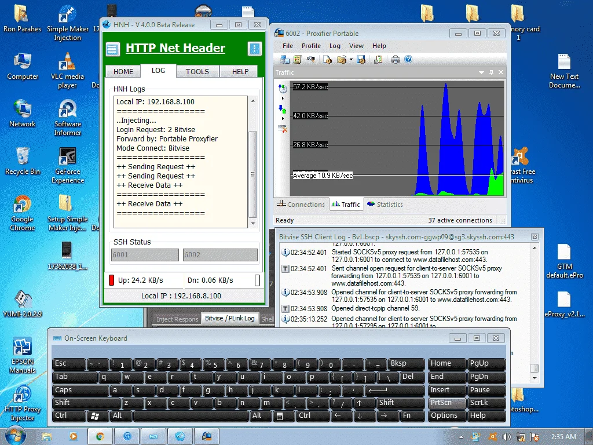
Task: Open HOME tab in HNH
Action: tap(123, 71)
